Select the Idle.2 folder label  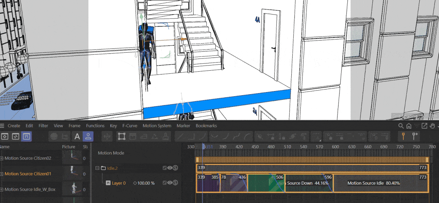tap(112, 168)
